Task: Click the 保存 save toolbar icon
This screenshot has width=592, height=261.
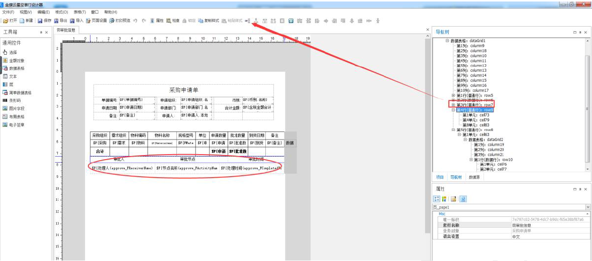Action: (44, 21)
